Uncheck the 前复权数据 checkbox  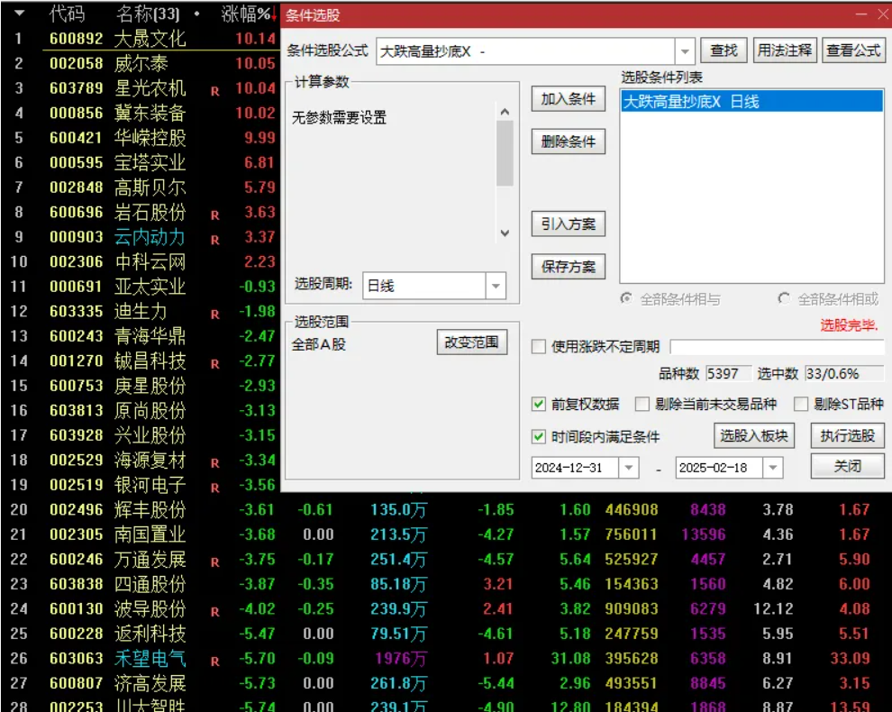538,404
